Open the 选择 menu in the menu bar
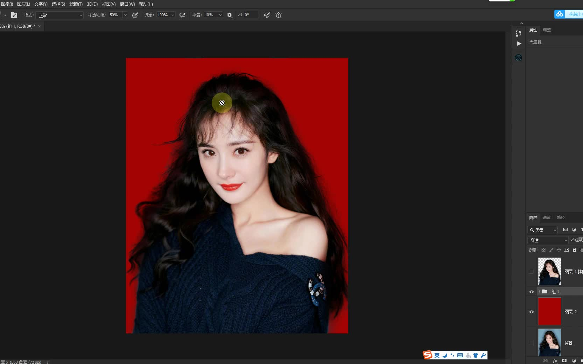 click(x=58, y=4)
